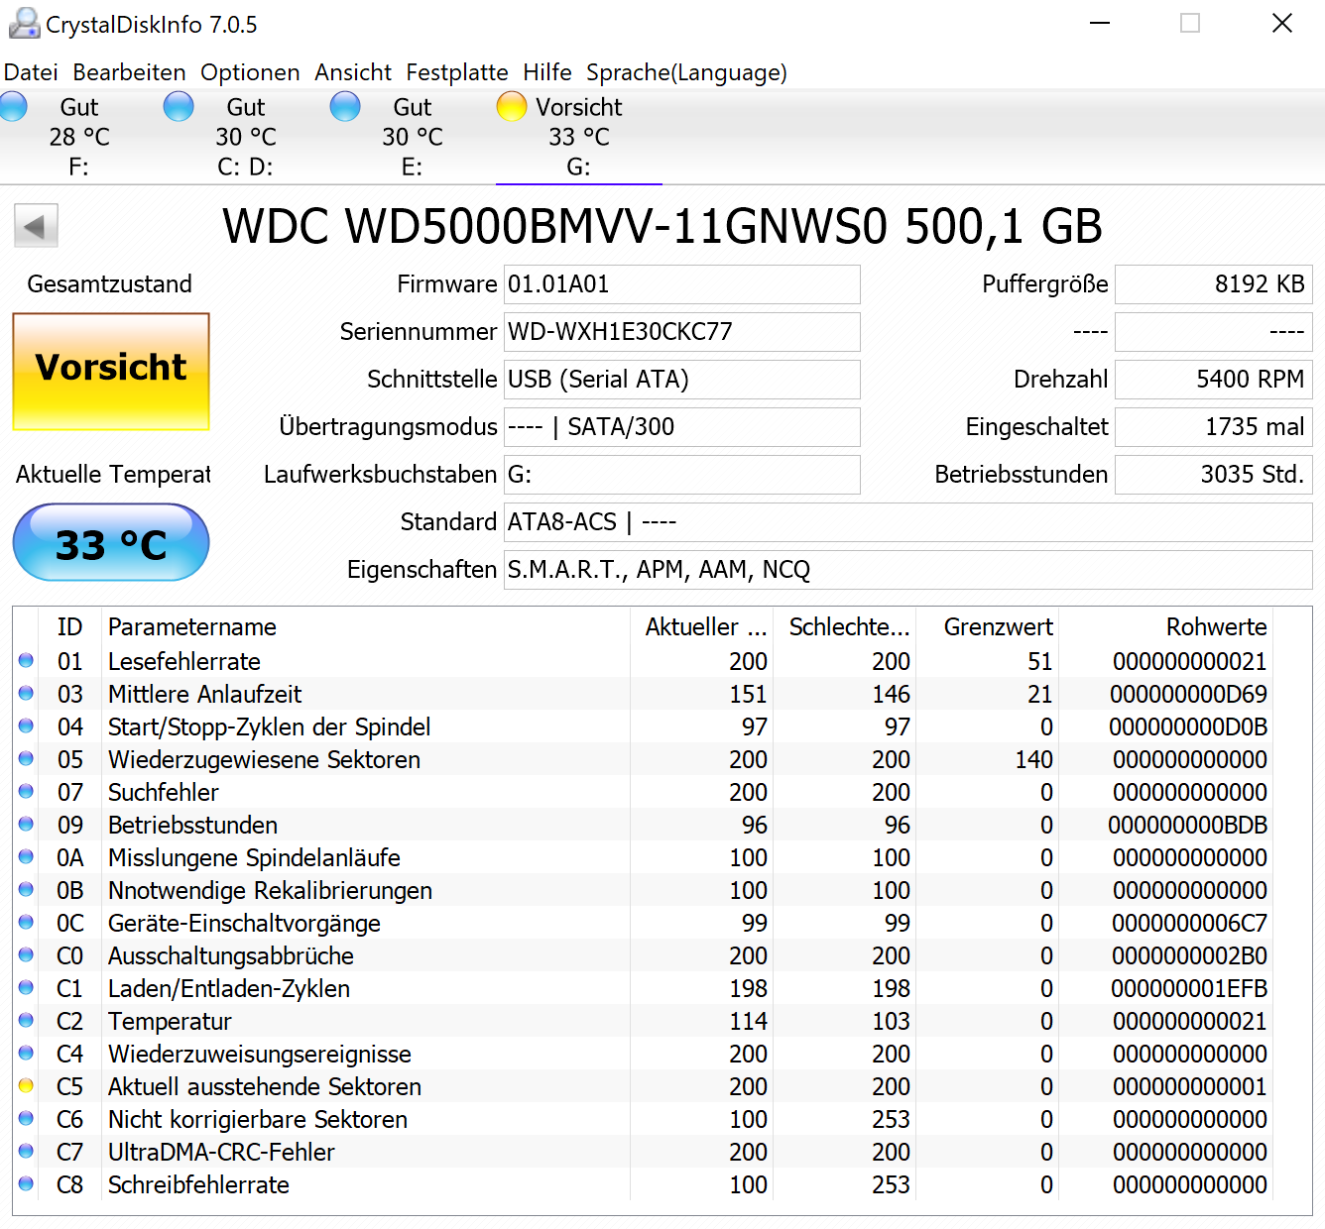1325x1229 pixels.
Task: Click the Firmware field 01.01A01
Action: tap(682, 284)
